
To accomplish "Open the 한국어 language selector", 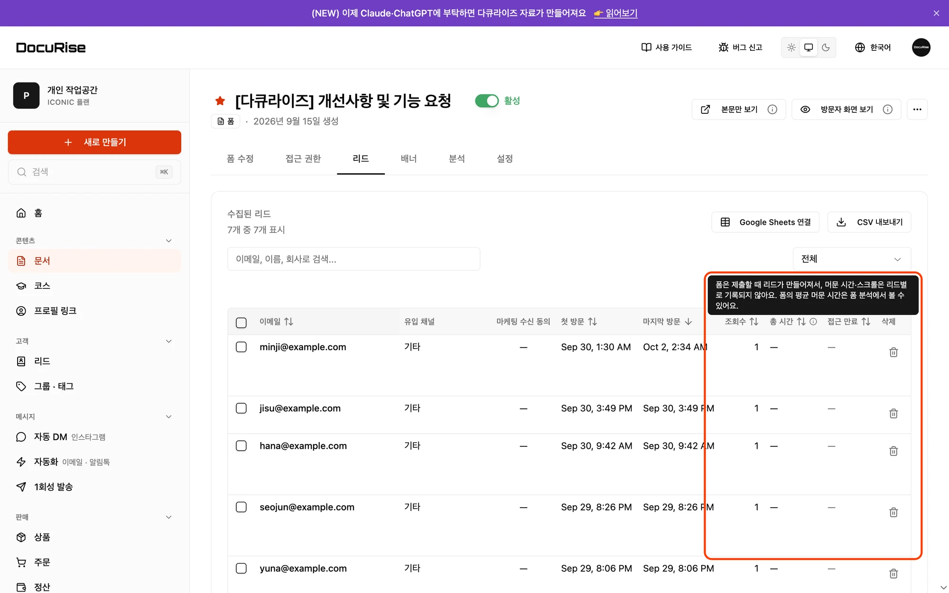I will (x=873, y=47).
